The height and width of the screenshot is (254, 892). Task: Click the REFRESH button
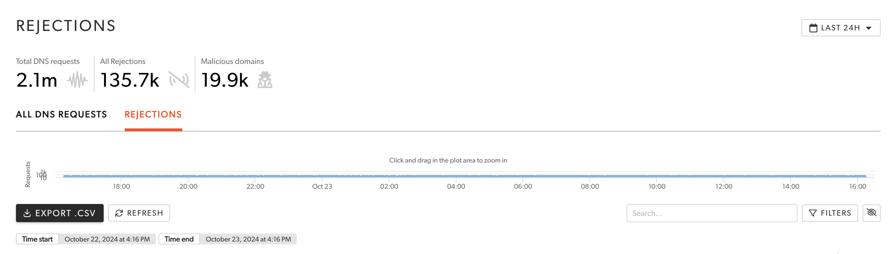click(138, 213)
